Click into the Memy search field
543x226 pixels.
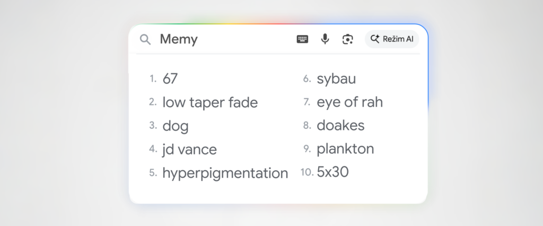tap(223, 39)
